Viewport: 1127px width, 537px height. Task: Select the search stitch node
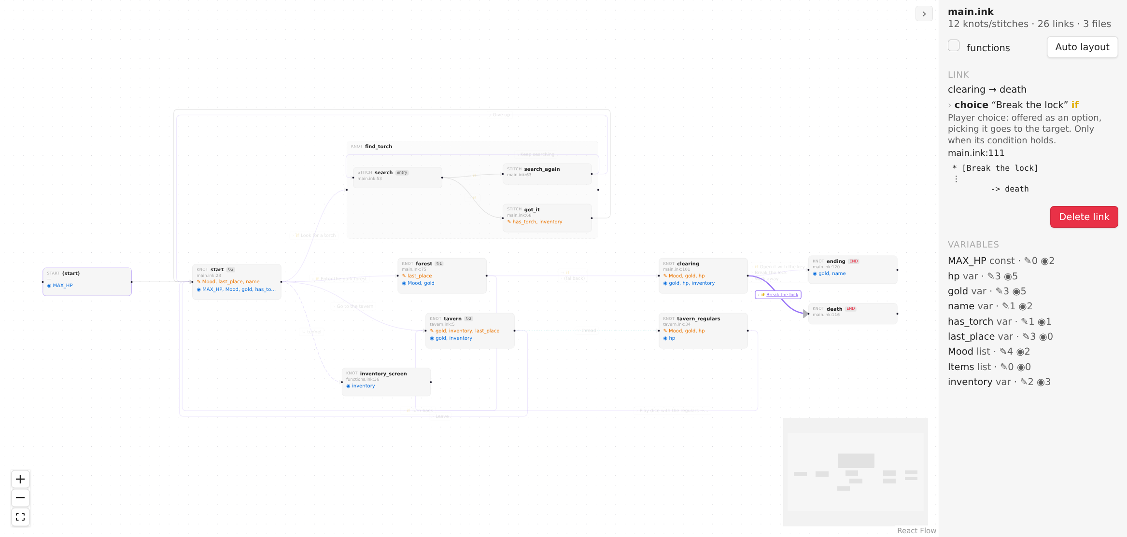coord(397,178)
